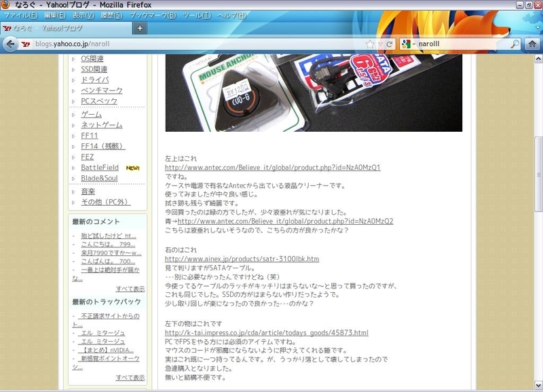Image resolution: width=543 pixels, height=392 pixels.
Task: Open comment こんにちは。 799...
Action: click(108, 245)
